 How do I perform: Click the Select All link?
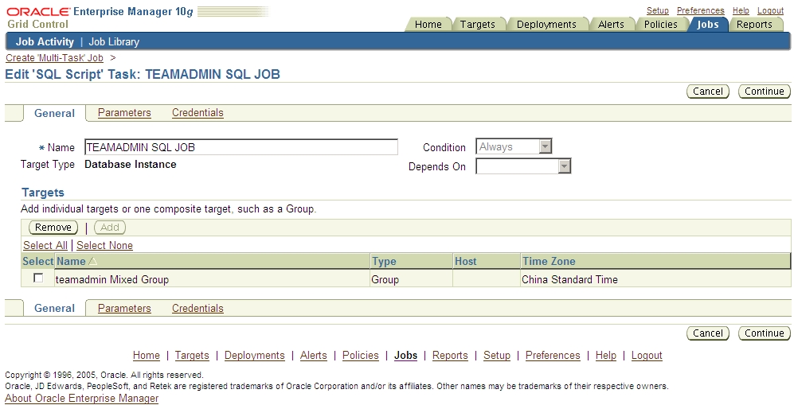click(x=45, y=245)
